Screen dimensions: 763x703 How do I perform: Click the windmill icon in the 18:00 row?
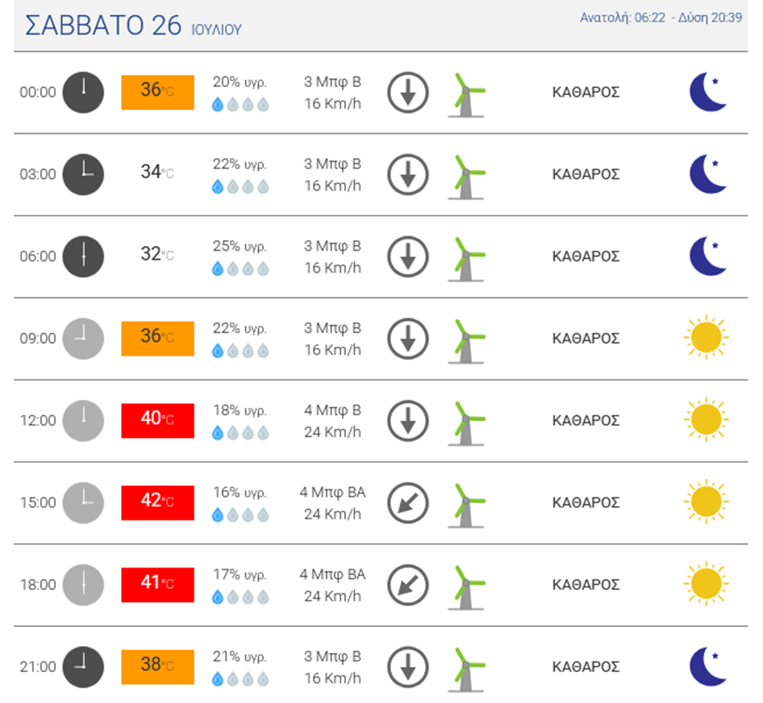[x=467, y=587]
